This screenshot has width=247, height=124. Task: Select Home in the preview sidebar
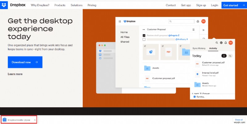(124, 32)
